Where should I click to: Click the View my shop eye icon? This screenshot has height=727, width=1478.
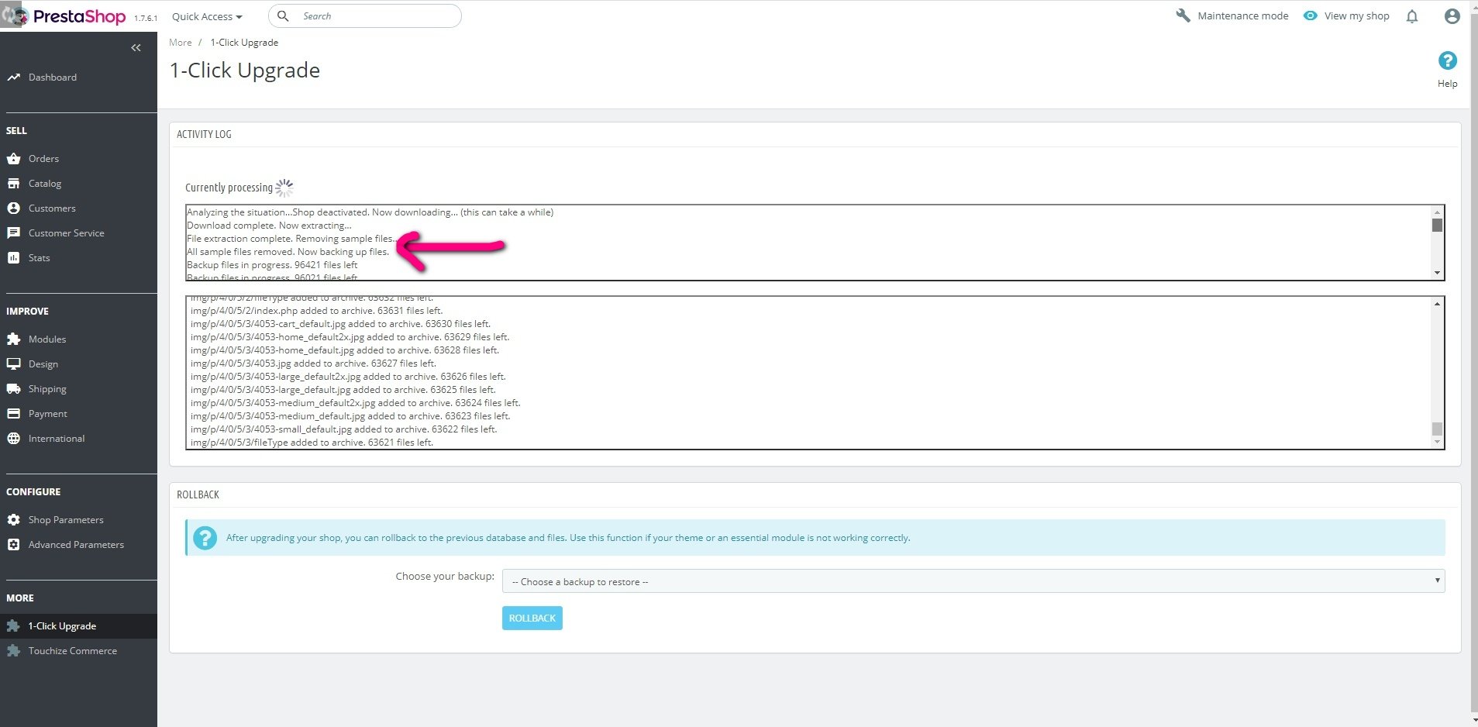(1310, 16)
